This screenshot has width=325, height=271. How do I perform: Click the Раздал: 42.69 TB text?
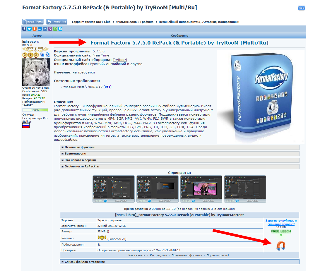coord(34,98)
